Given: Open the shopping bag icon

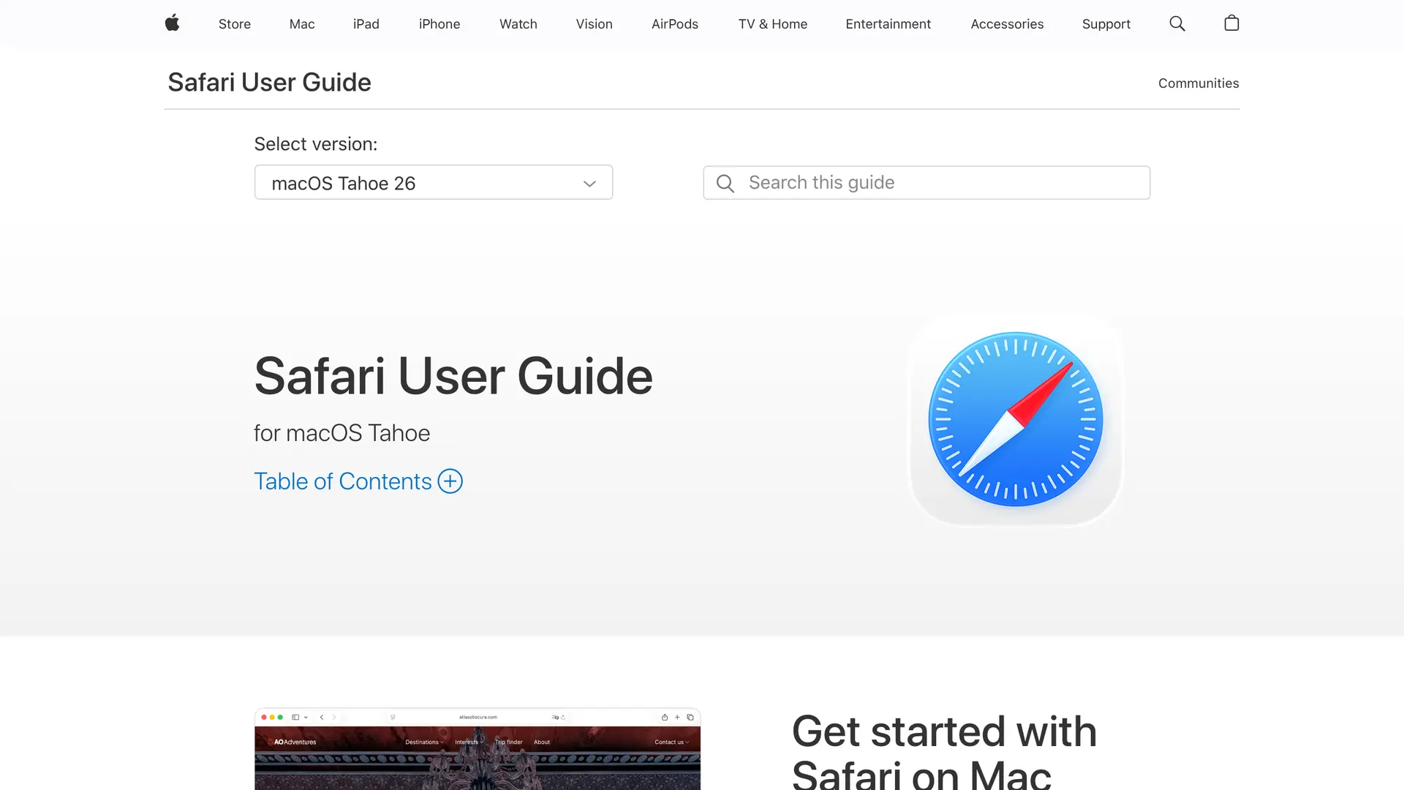Looking at the screenshot, I should pyautogui.click(x=1231, y=23).
